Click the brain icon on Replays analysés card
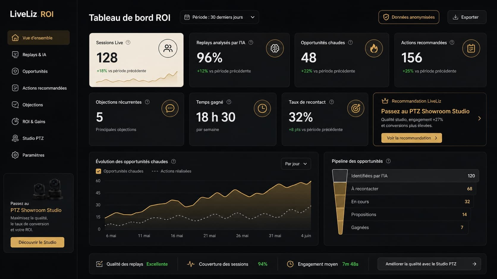Viewport: 497px width, 279px height. [x=275, y=48]
